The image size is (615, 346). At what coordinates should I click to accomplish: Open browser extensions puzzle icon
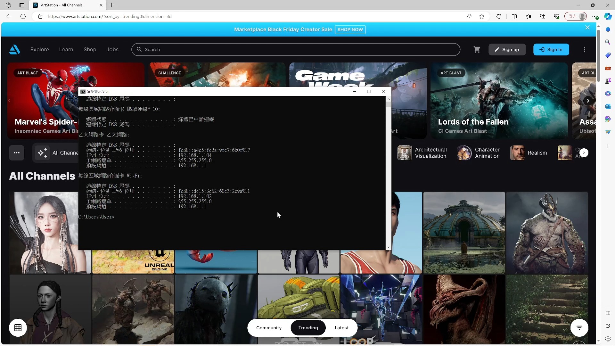pos(499,16)
